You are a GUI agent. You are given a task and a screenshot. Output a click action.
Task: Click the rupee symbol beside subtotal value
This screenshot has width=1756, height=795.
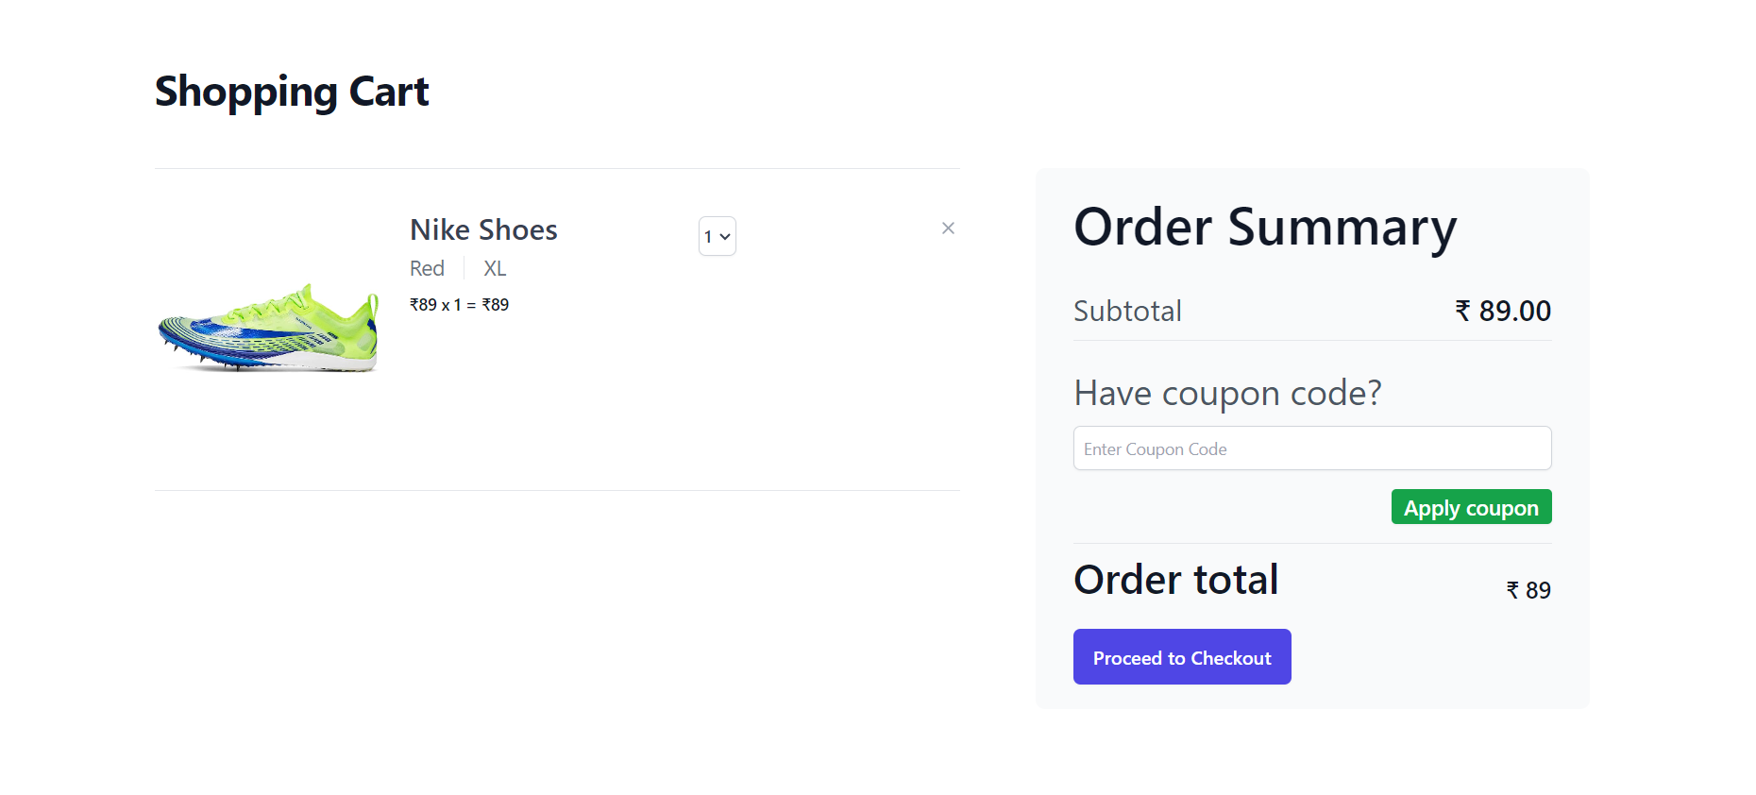tap(1462, 311)
